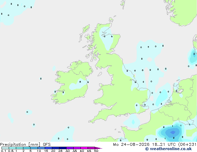The width and height of the screenshot is (197, 152).
Task: Click the over-50 mm arrow tip of legend
Action: point(98,148)
